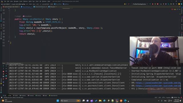The height and width of the screenshot is (103, 183).
Task: Open the first jsonplaceholder.typicode.com URL link
Action: click(x=158, y=83)
